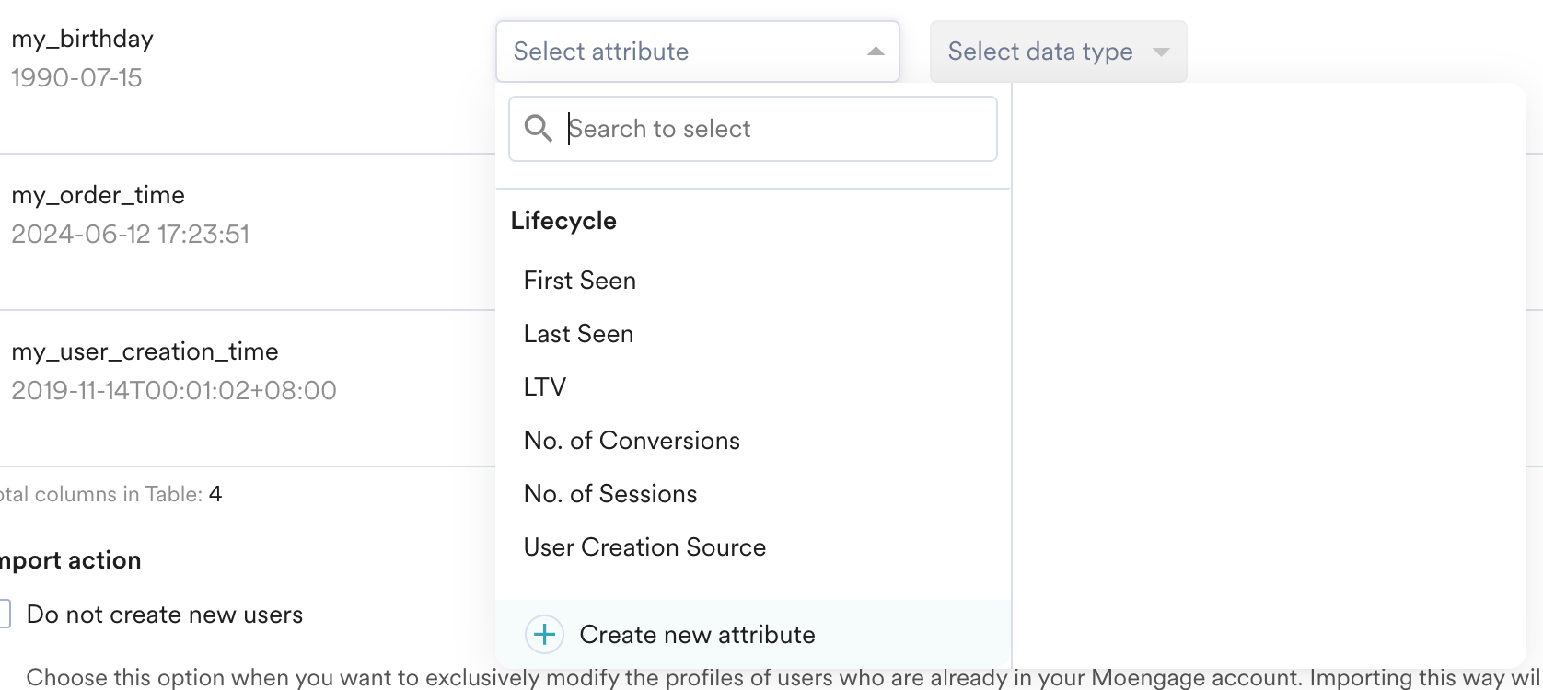The height and width of the screenshot is (690, 1543).
Task: Click the Lifecycle group heading
Action: 563,221
